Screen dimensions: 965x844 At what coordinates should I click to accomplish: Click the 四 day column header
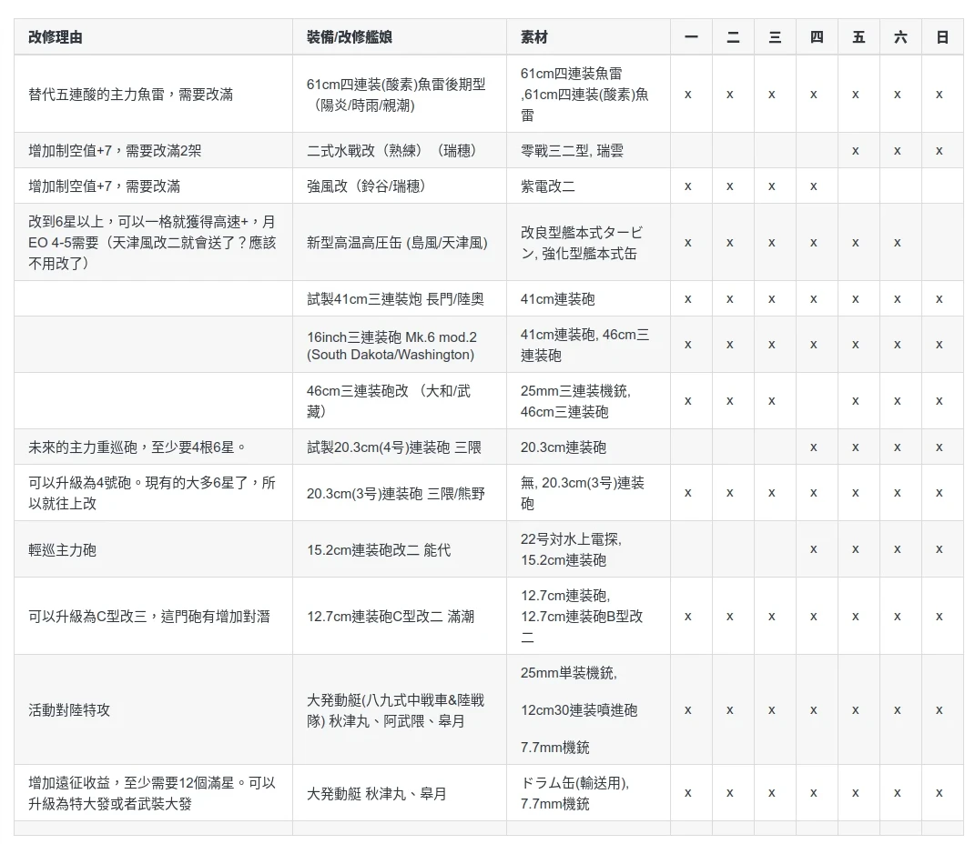[x=816, y=37]
